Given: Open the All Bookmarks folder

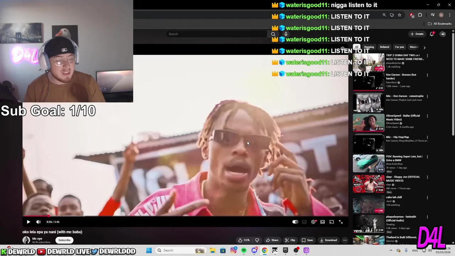Looking at the screenshot, I should tap(440, 24).
